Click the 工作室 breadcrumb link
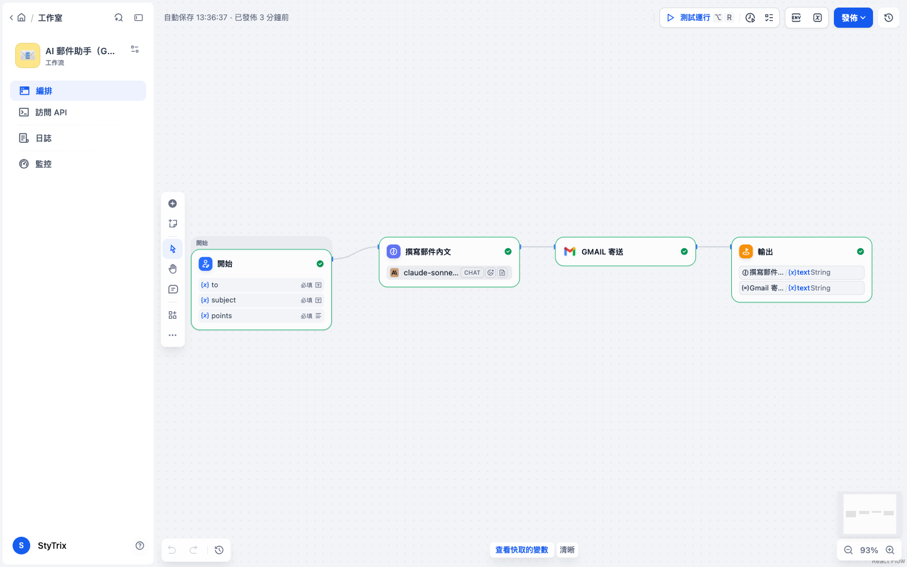This screenshot has height=567, width=907. point(50,18)
